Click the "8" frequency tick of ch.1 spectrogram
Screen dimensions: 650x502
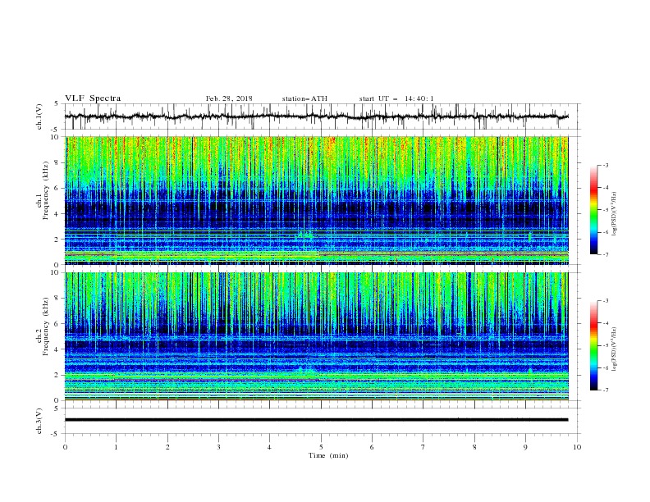click(x=58, y=162)
